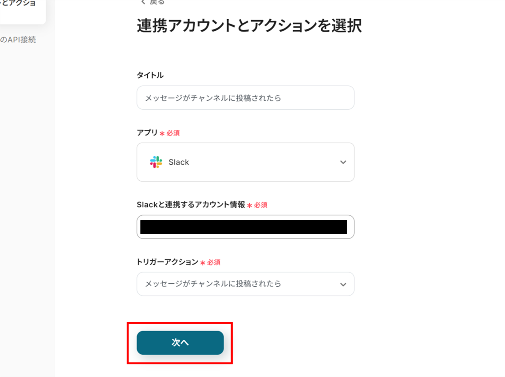Click the Slack logo icon
Screen dimensions: 505x377
(156, 162)
